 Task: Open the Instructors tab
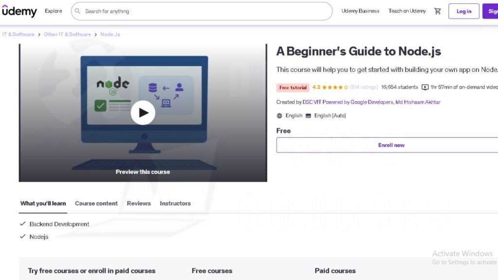pyautogui.click(x=175, y=204)
